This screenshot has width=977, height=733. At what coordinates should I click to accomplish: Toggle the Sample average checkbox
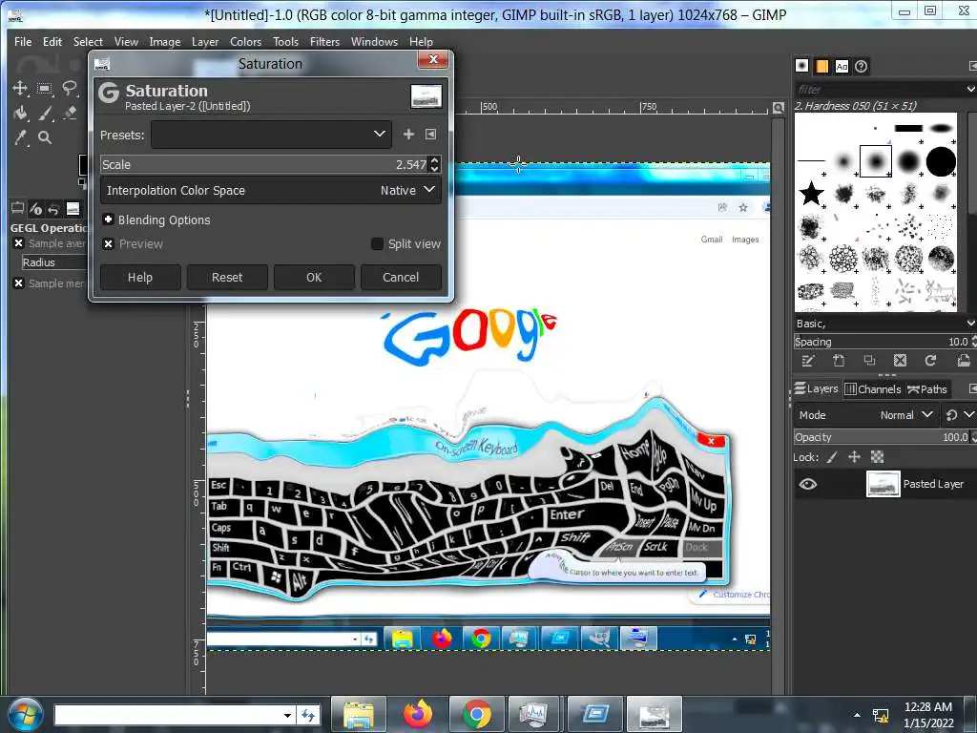point(19,243)
